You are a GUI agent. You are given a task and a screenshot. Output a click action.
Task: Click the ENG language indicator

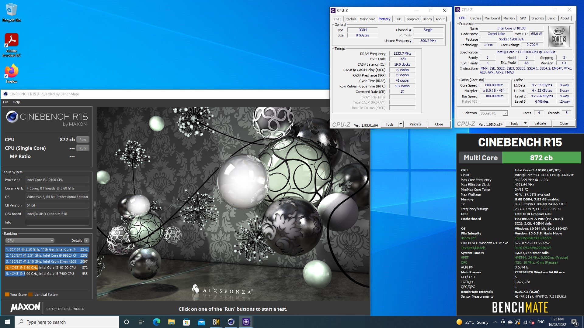point(541,322)
